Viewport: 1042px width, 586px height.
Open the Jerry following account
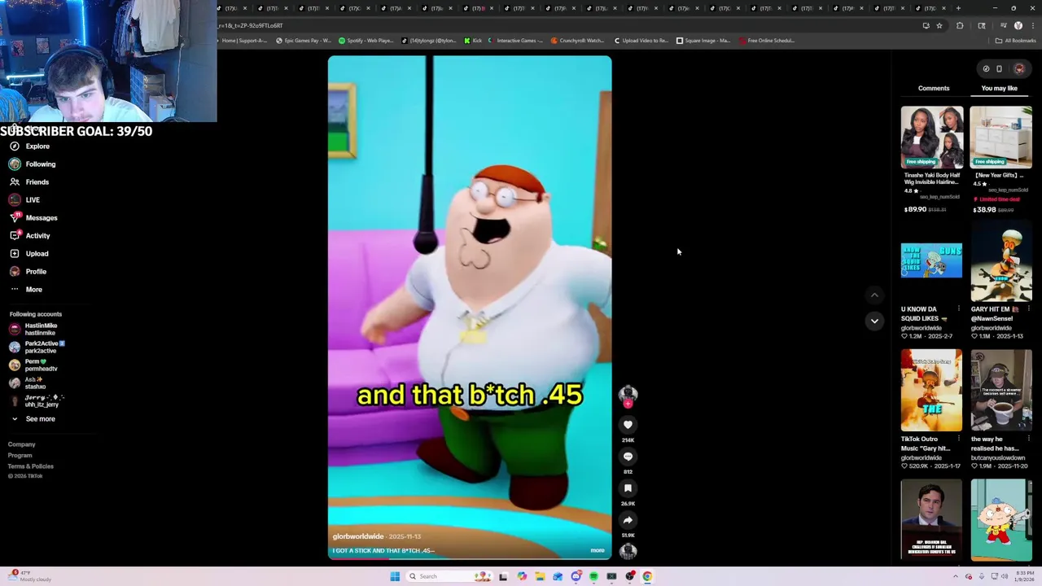tap(37, 400)
